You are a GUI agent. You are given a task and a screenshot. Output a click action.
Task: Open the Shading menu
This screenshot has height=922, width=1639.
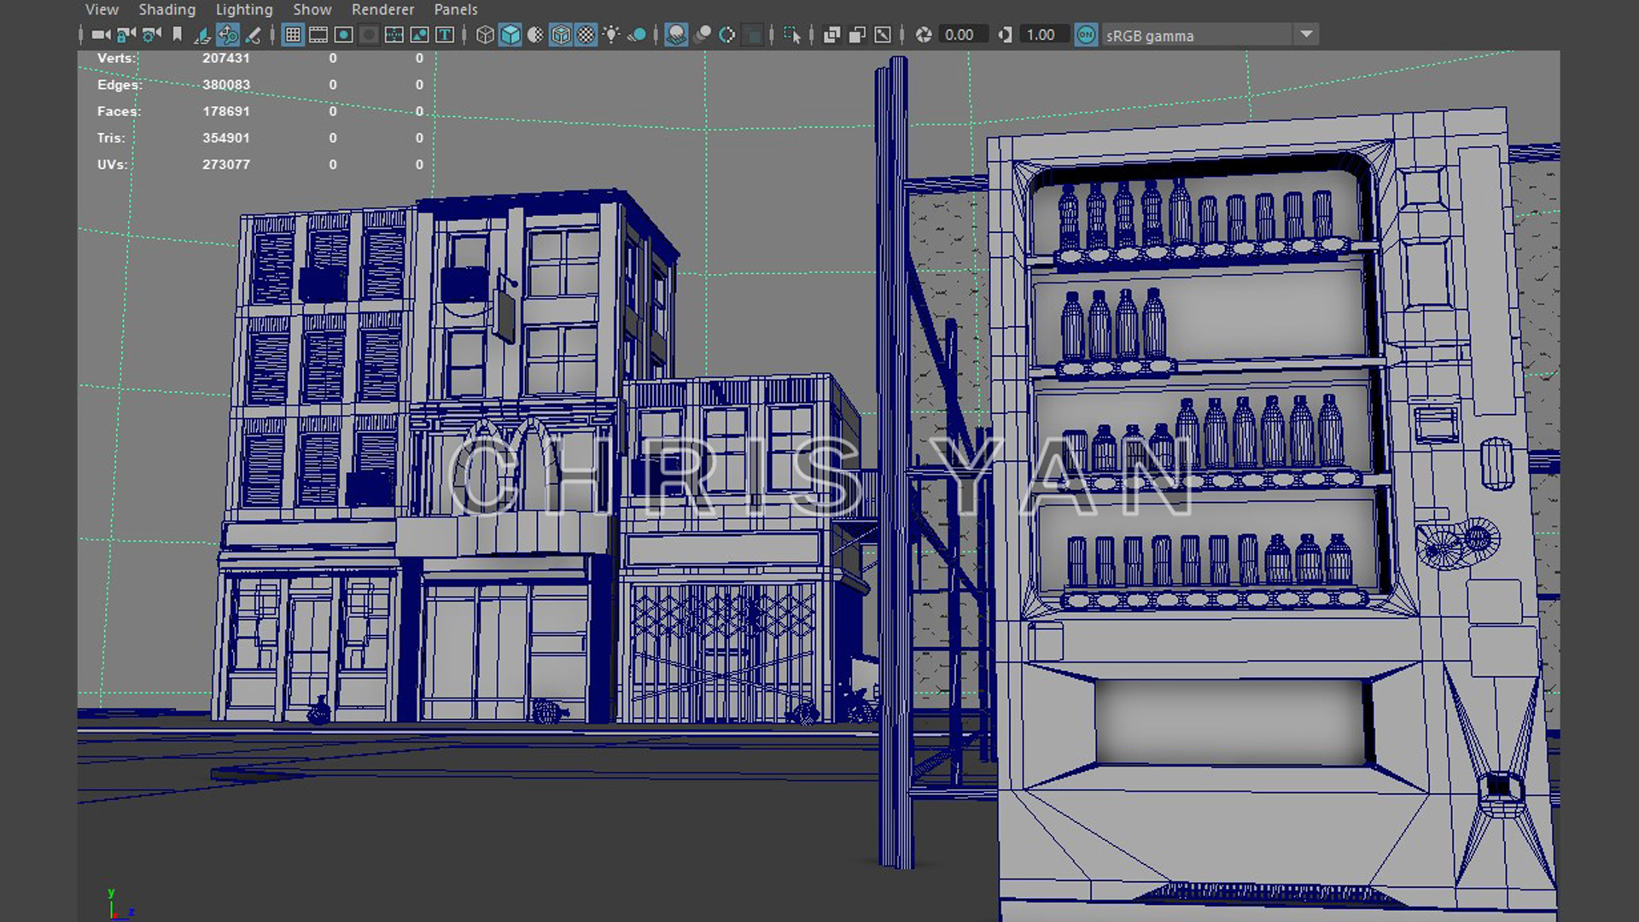pos(167,9)
